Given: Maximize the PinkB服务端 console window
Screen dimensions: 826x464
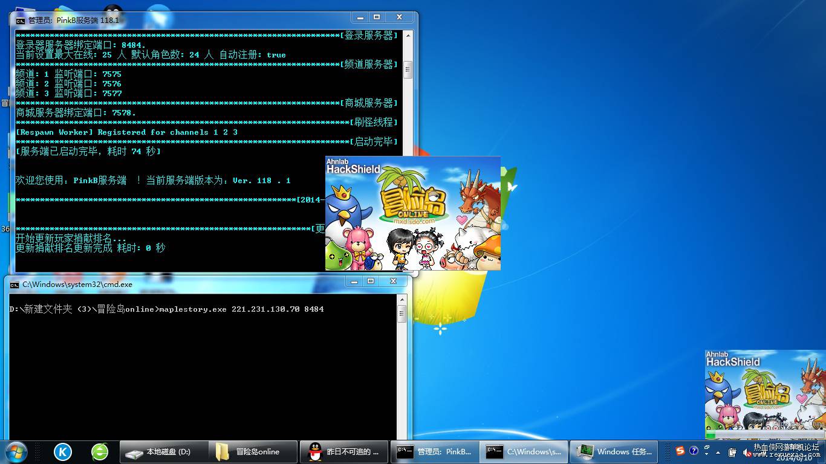Looking at the screenshot, I should coord(377,18).
